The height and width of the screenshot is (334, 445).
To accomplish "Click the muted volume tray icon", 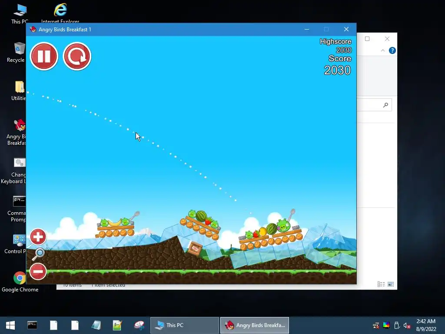I will (407, 325).
